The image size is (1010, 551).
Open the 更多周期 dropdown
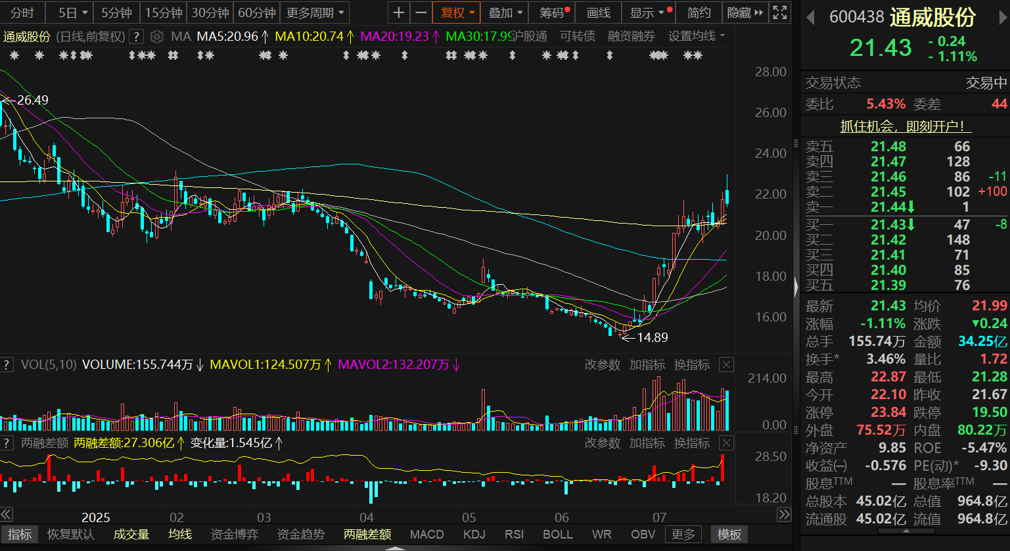[x=315, y=12]
